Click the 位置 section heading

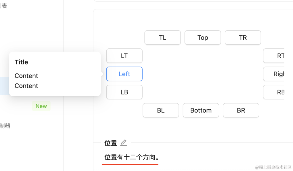coord(111,143)
